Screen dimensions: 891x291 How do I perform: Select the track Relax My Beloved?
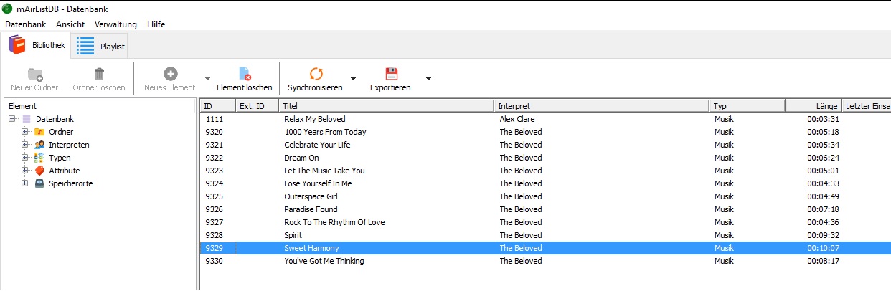point(314,119)
